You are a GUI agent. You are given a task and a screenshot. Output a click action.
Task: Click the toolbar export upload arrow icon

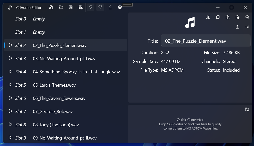point(110,7)
